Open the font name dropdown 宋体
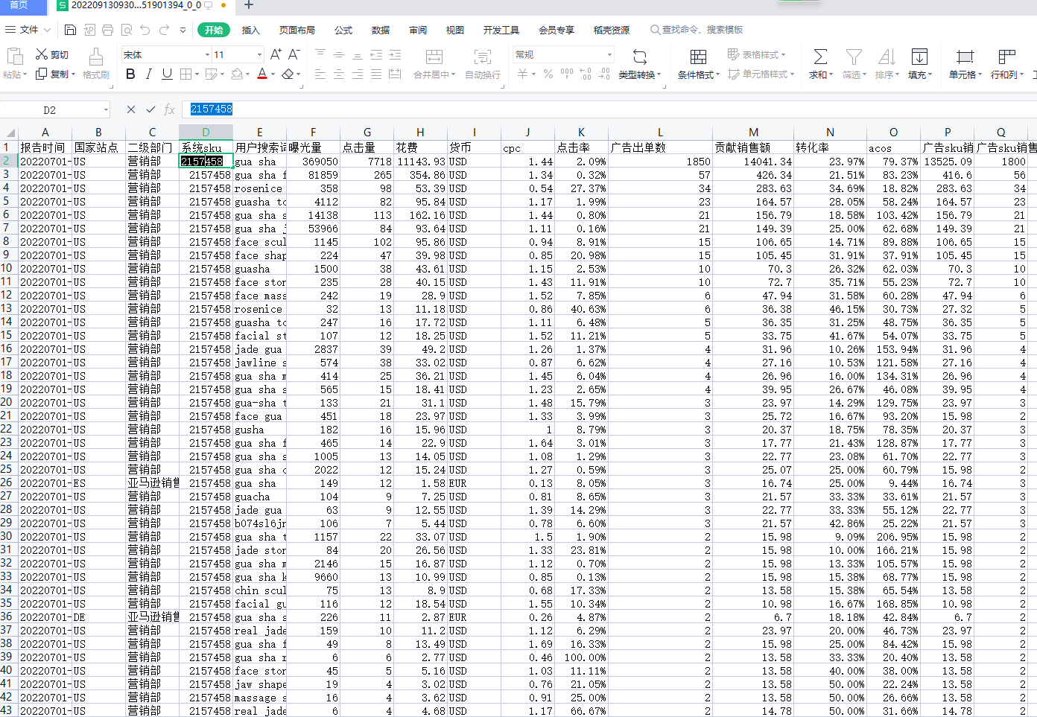The width and height of the screenshot is (1037, 717). [207, 55]
